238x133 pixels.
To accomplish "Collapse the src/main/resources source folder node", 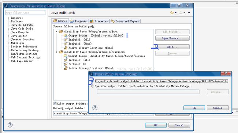I will click(x=56, y=52).
